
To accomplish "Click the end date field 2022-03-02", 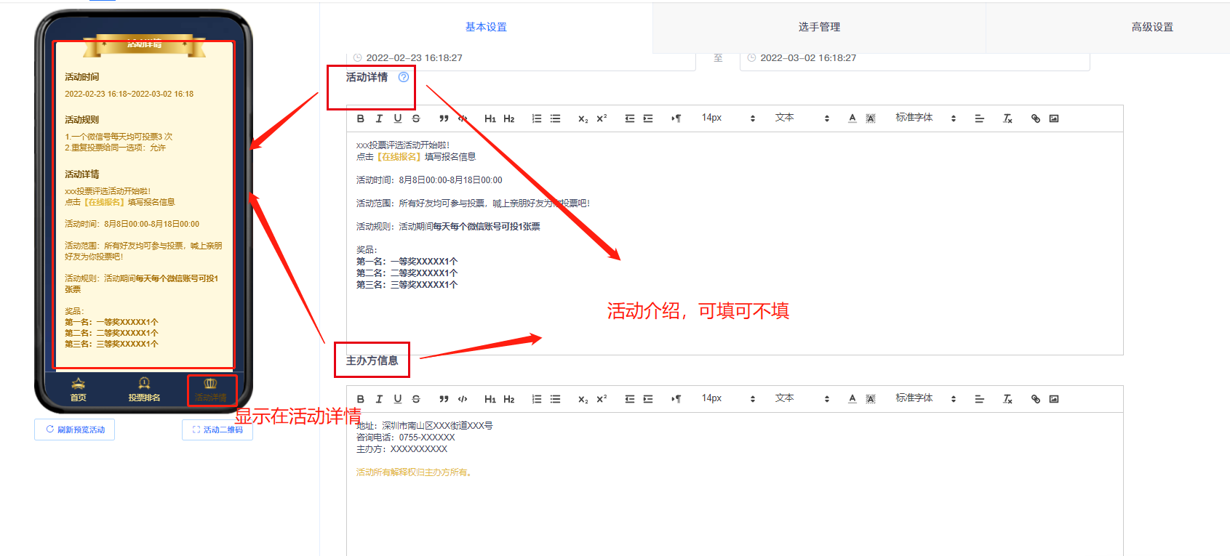I will [x=914, y=58].
